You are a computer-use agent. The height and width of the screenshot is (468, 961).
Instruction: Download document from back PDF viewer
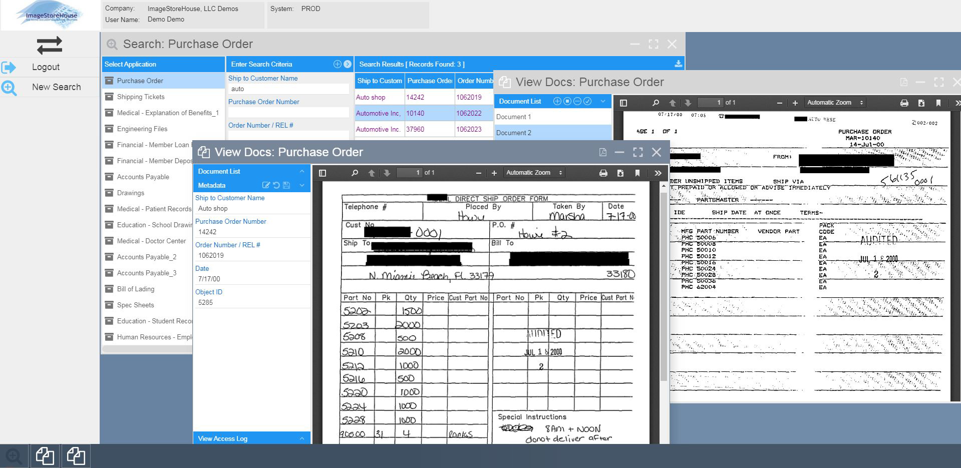click(x=921, y=103)
